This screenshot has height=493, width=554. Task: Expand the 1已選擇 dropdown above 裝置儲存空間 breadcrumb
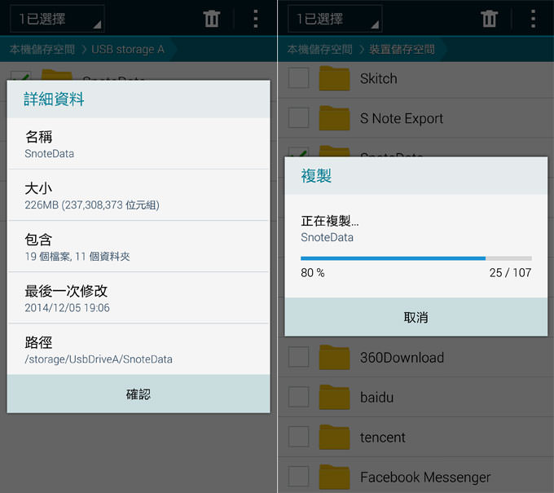[x=334, y=19]
